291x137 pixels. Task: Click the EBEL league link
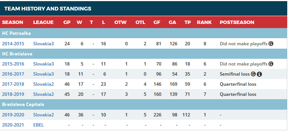[x=38, y=125]
